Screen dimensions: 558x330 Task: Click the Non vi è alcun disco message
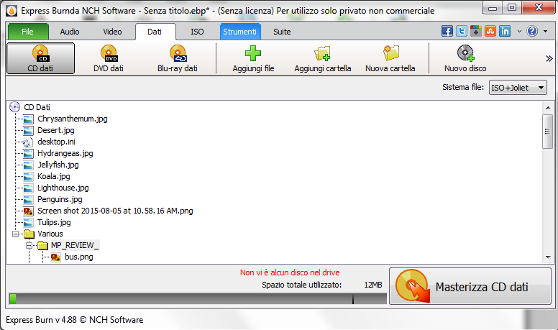click(290, 272)
